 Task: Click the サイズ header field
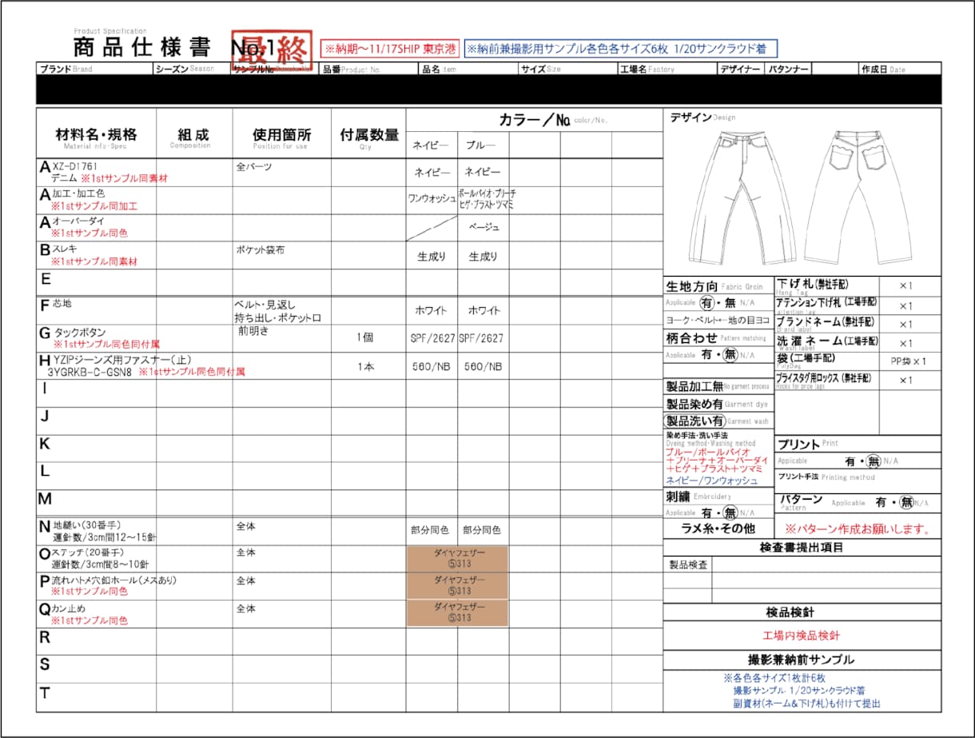click(568, 69)
